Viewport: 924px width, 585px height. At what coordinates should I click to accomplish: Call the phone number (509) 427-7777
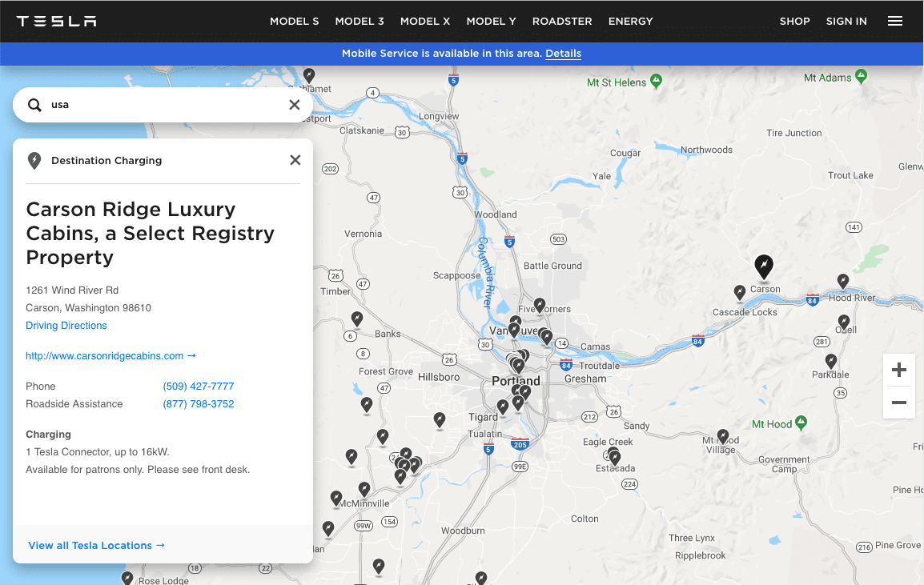(199, 387)
